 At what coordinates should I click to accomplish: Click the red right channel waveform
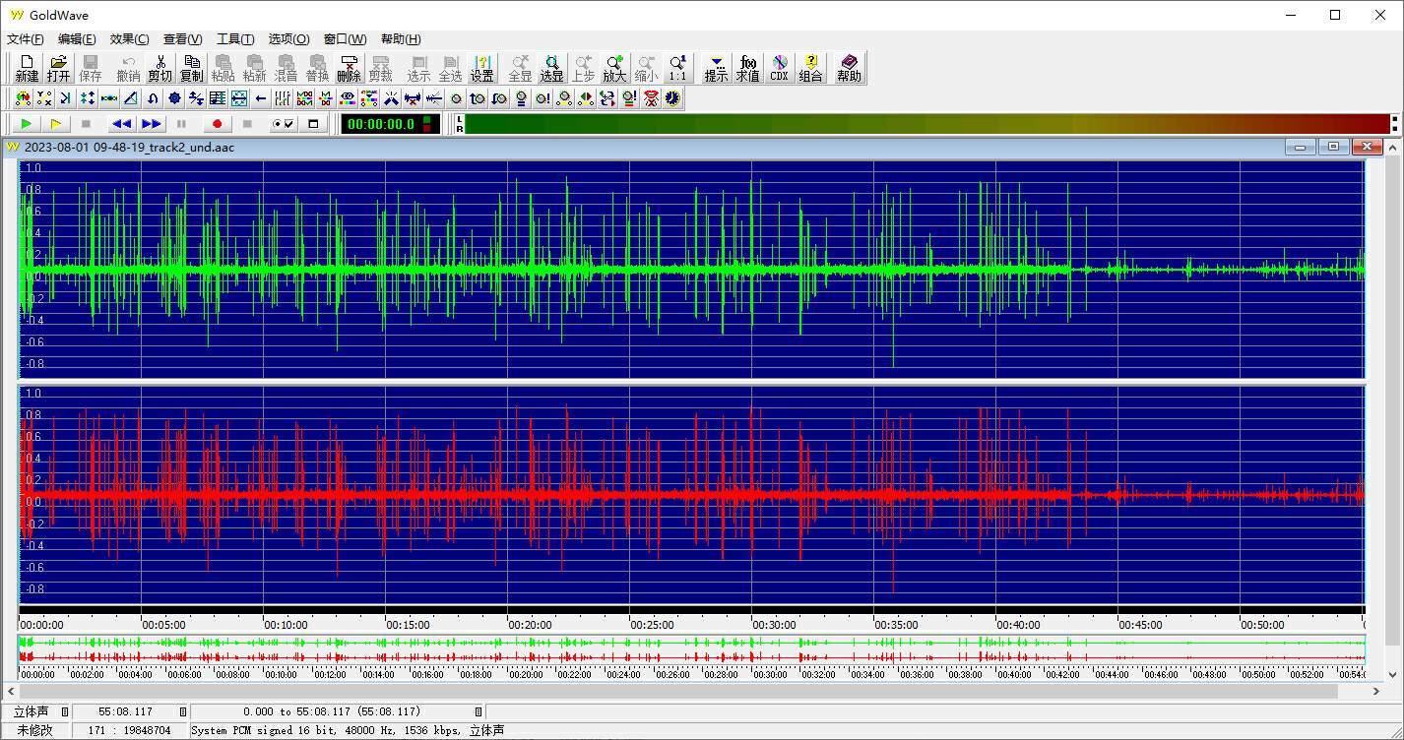tap(691, 494)
